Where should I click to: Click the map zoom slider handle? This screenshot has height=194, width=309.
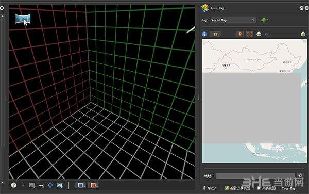(267, 34)
